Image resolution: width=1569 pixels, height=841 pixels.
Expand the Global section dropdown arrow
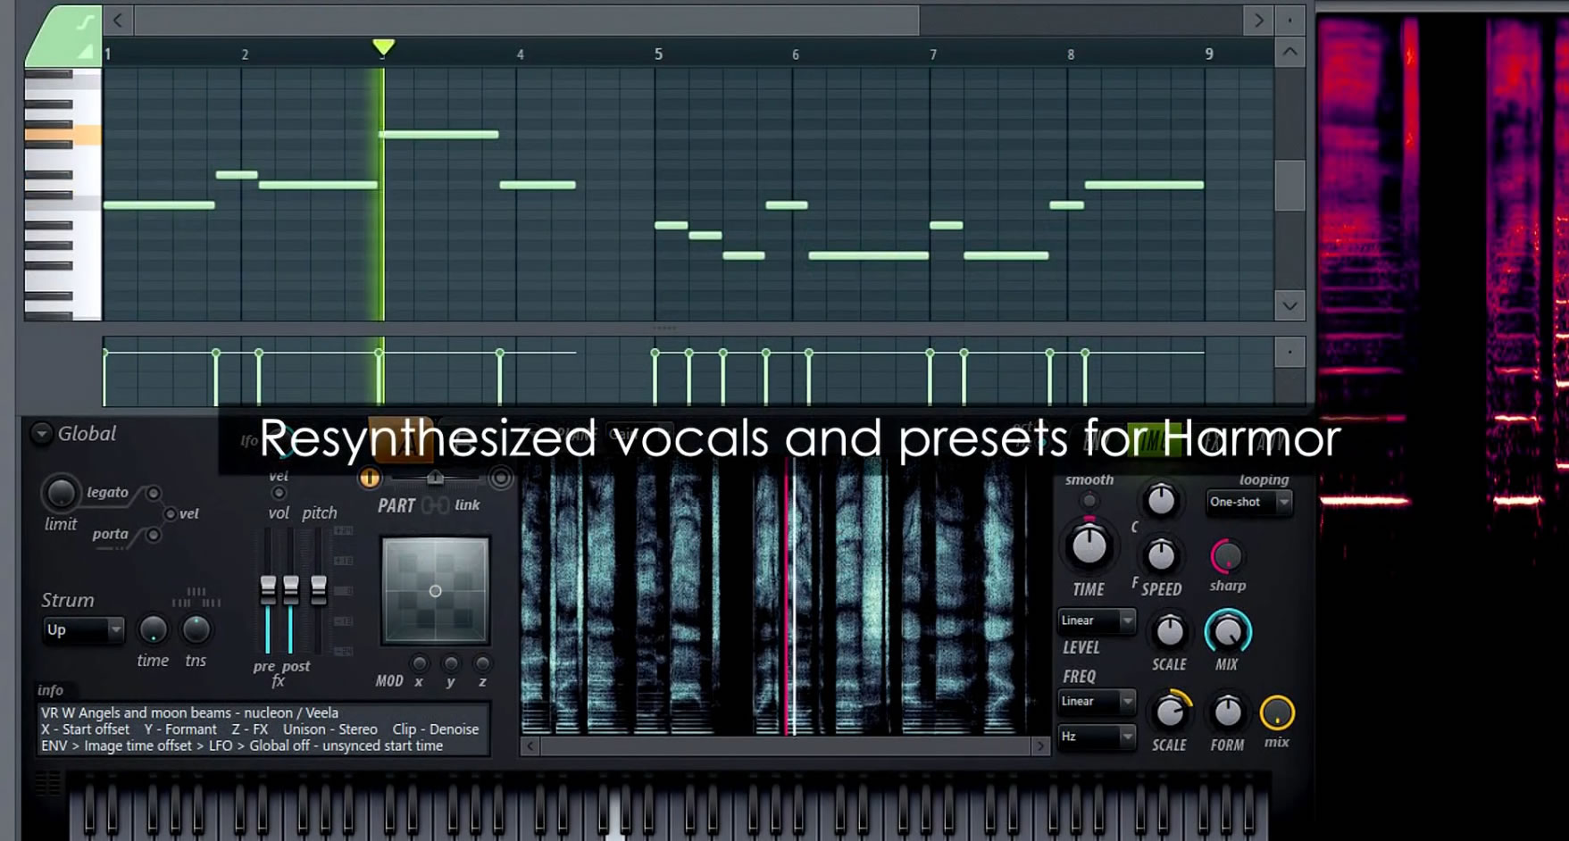tap(41, 434)
